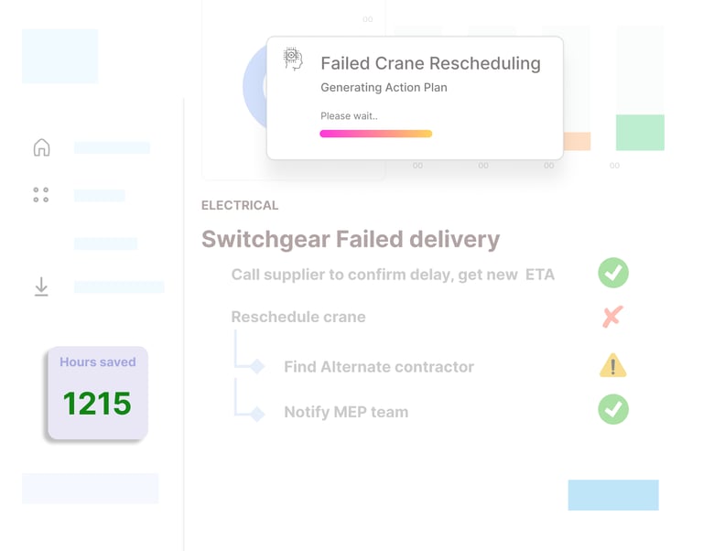703x551 pixels.
Task: Open the four-dot apps grid icon
Action: pyautogui.click(x=41, y=195)
